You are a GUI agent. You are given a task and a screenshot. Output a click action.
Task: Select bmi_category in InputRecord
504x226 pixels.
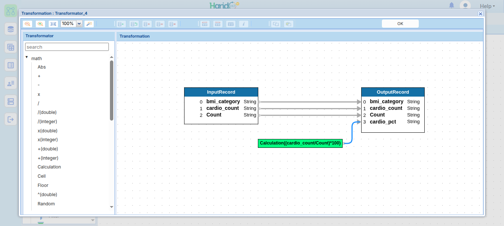click(223, 101)
